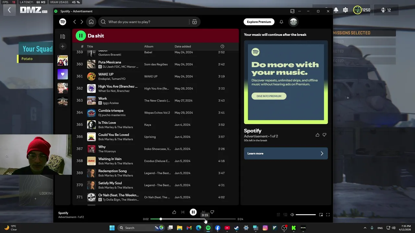The height and width of the screenshot is (233, 415).
Task: Open settings gear in the DMZ game
Action: (345, 10)
